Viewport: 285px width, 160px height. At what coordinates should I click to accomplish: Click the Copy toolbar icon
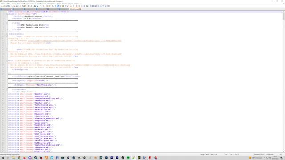point(23,6)
